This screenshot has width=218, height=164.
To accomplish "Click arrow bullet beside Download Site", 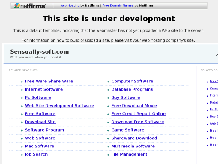I will 22,122.
